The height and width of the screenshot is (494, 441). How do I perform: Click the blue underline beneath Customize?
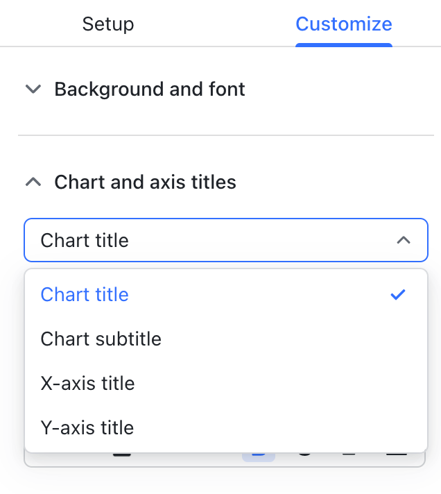[x=344, y=45]
